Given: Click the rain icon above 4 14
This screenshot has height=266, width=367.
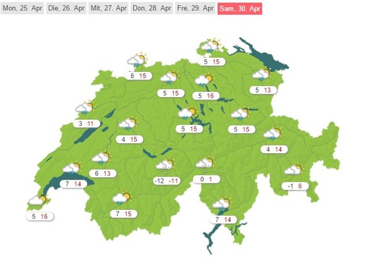Looking at the screenshot, I should tap(273, 134).
